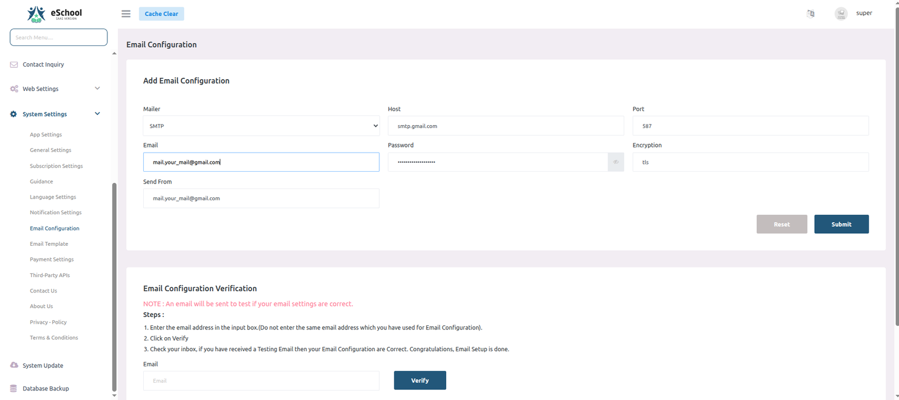Click the System Settings gear icon
Viewport: 899px width, 400px height.
(13, 114)
